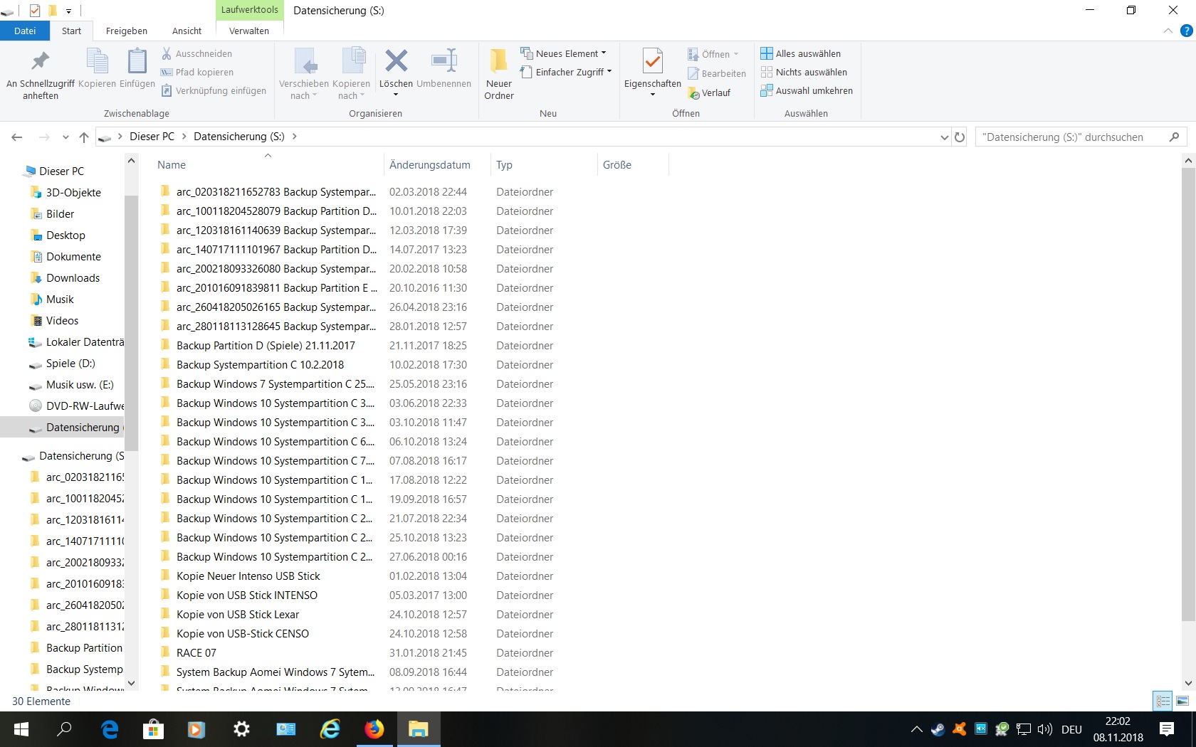Refresh the Datensicherung (S:) view
The height and width of the screenshot is (747, 1196).
(x=960, y=137)
